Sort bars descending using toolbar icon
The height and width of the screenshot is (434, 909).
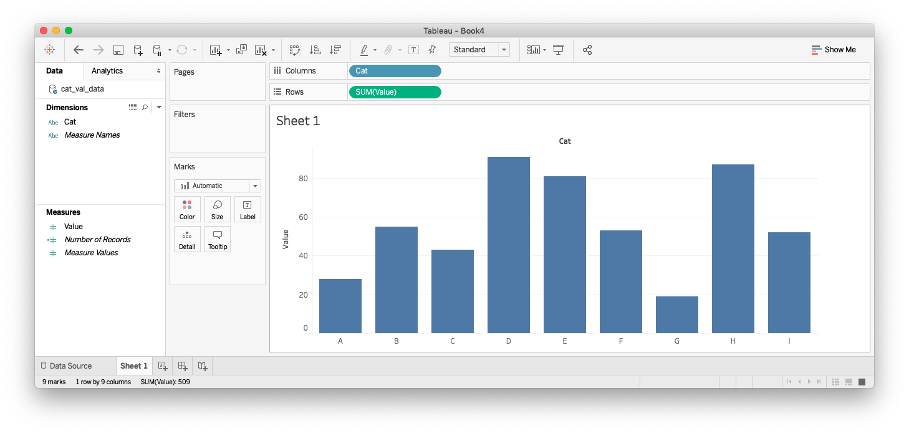(x=335, y=50)
